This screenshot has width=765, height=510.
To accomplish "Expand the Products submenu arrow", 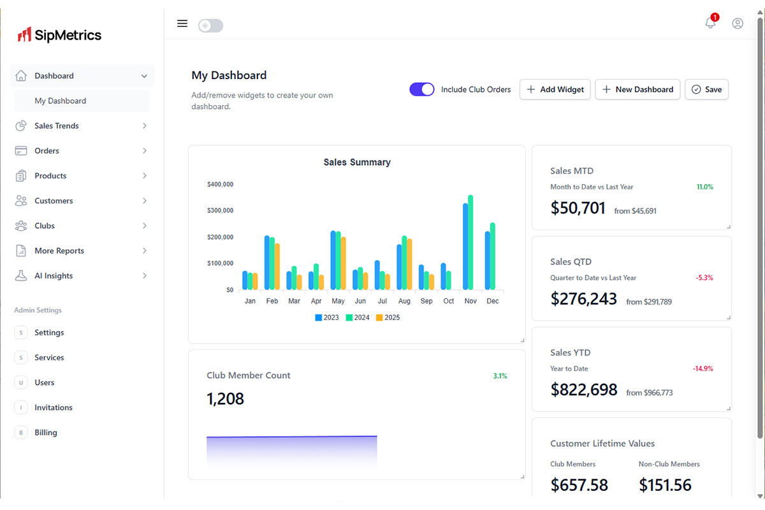I will (x=145, y=176).
